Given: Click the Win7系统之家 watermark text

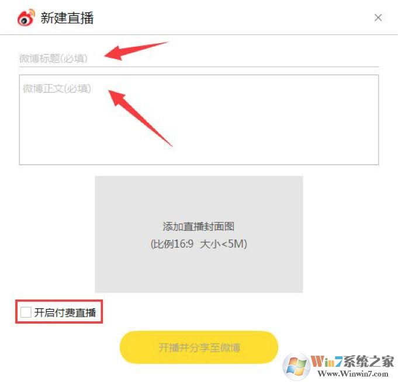Looking at the screenshot, I should pyautogui.click(x=352, y=361).
